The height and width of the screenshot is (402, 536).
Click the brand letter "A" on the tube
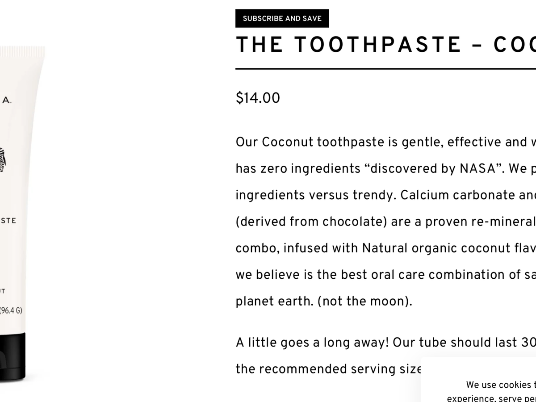6,100
